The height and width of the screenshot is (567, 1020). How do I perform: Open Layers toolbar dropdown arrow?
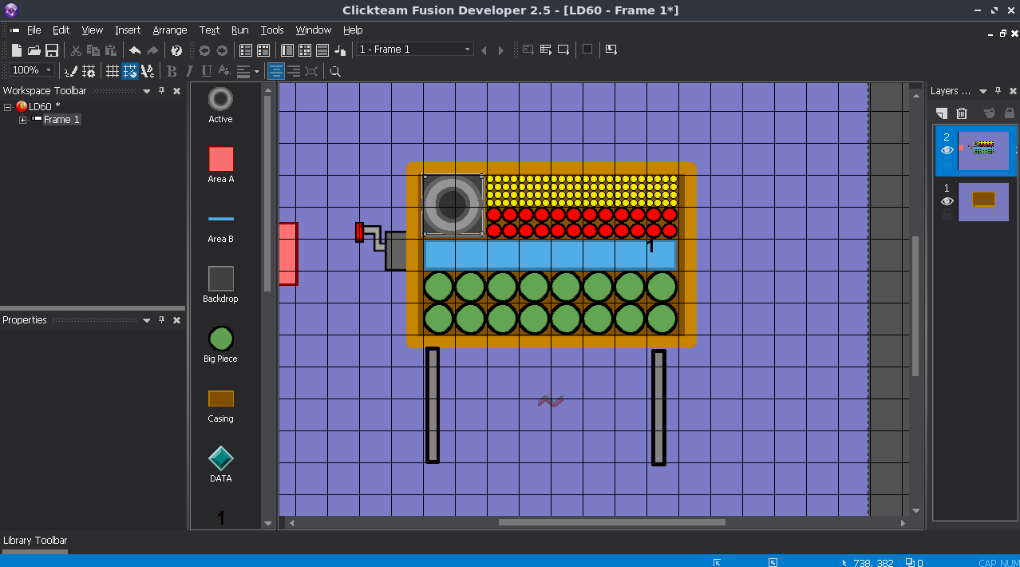(983, 91)
